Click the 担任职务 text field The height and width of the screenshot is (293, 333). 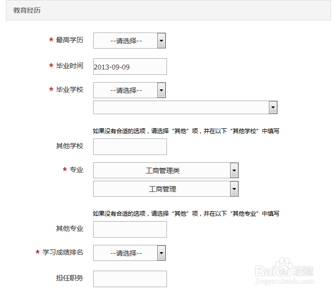tap(130, 279)
